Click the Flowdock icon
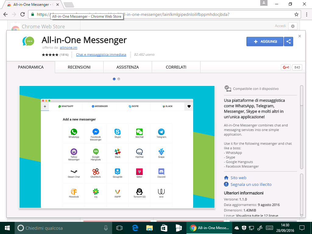The width and height of the screenshot is (312, 234). pyautogui.click(x=74, y=191)
